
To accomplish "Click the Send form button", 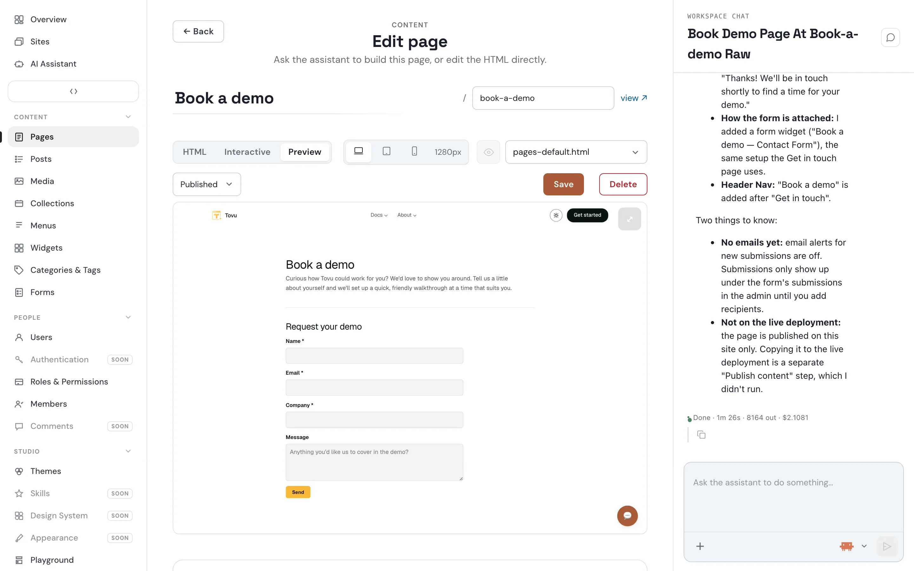I will (298, 492).
